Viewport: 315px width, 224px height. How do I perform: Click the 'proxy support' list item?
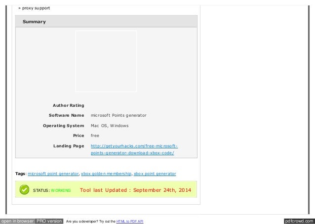coord(36,8)
